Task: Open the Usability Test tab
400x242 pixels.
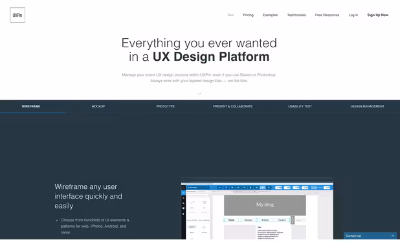Action: coord(300,106)
